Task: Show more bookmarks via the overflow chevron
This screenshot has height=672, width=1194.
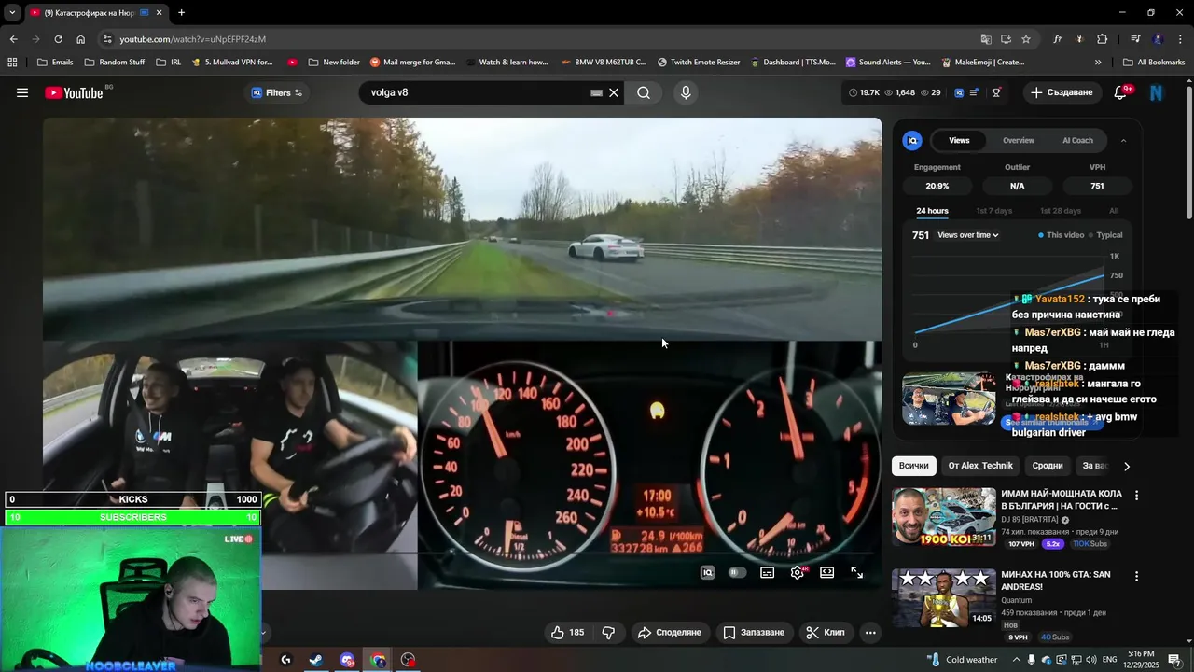Action: pyautogui.click(x=1098, y=63)
